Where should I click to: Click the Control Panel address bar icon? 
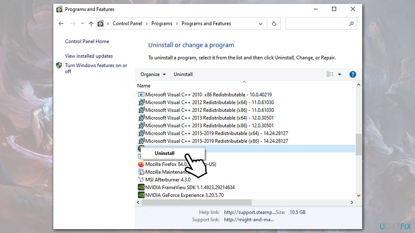pyautogui.click(x=101, y=23)
